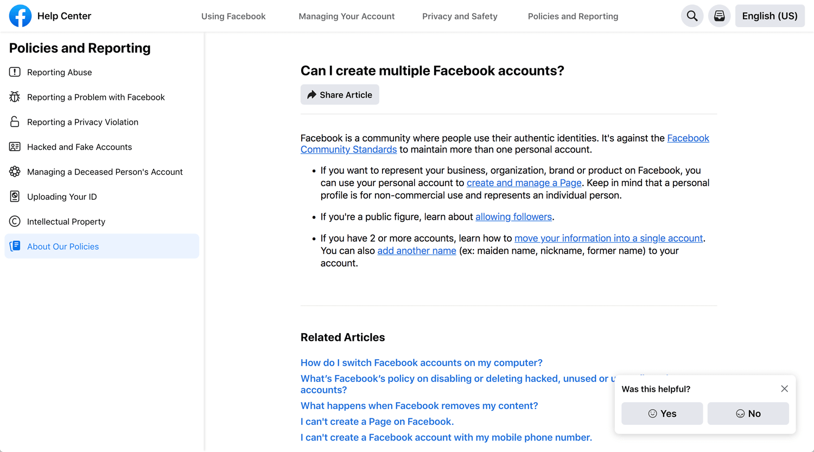Open the add another name link
Screen dimensions: 814x452
click(417, 251)
